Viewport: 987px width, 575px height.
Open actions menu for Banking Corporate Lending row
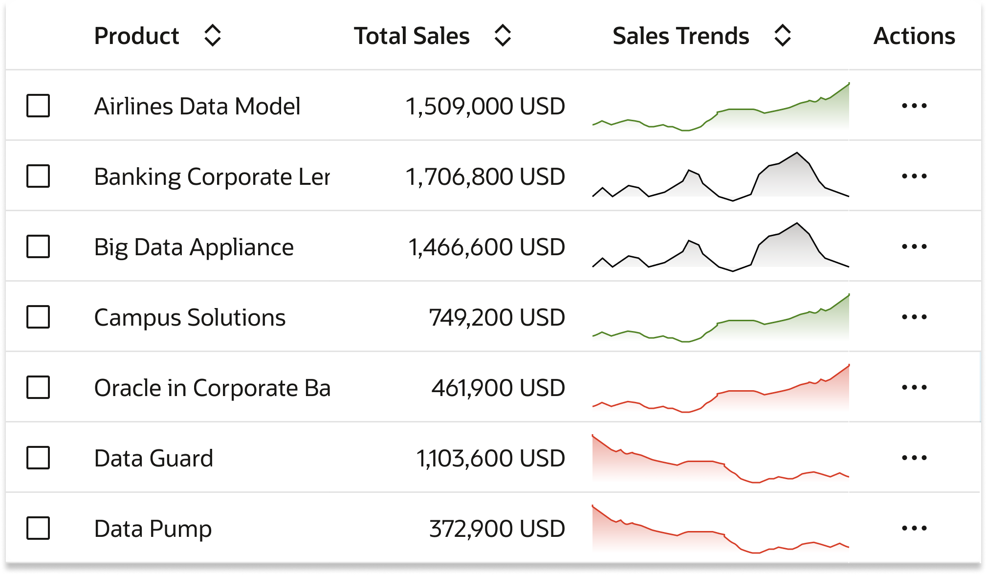click(915, 176)
